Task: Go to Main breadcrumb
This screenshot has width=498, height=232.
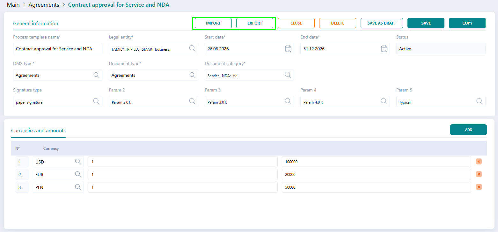Action: pos(13,5)
